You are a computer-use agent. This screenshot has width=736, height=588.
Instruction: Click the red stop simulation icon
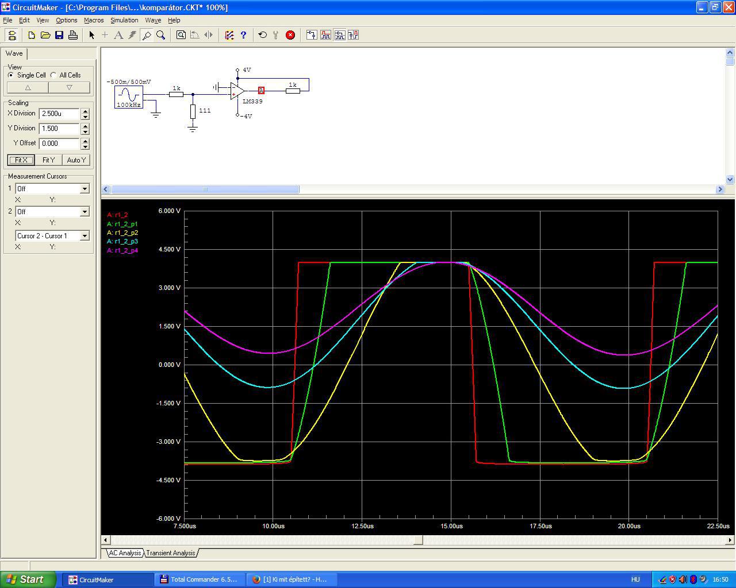pos(290,35)
